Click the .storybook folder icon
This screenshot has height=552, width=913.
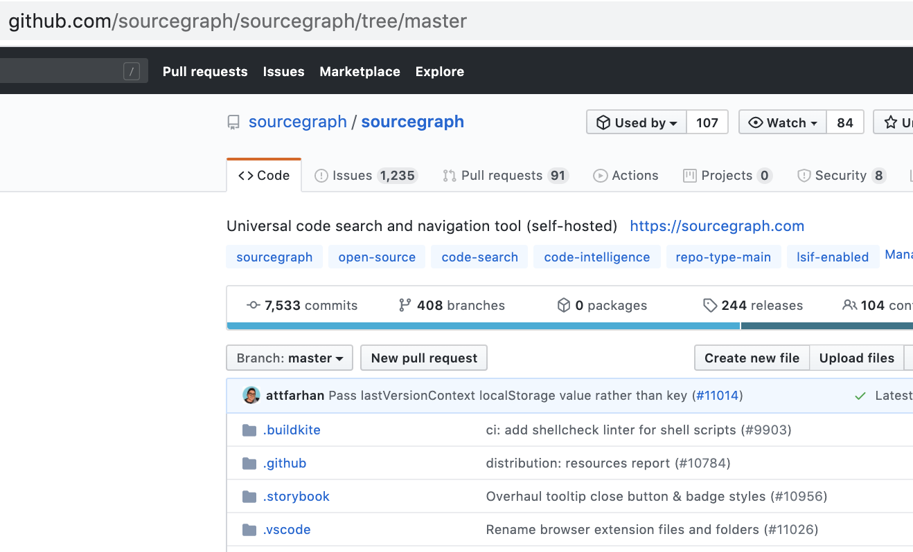pyautogui.click(x=249, y=497)
